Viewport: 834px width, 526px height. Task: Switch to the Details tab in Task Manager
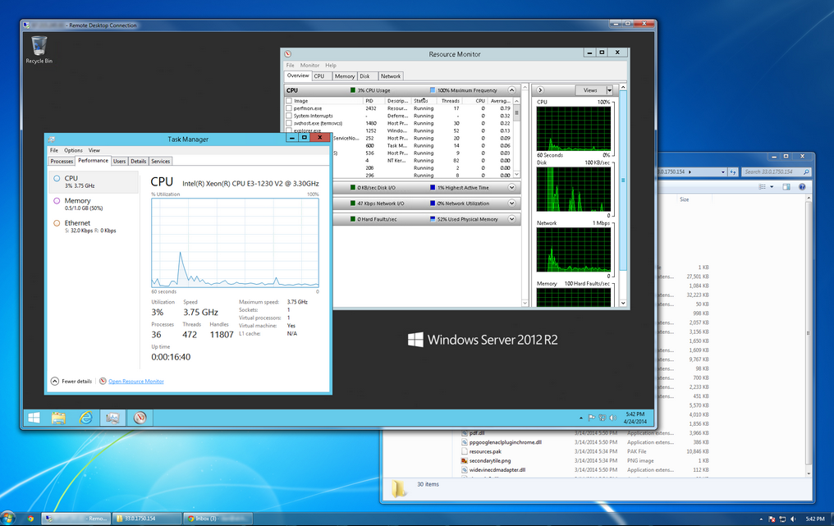point(138,161)
